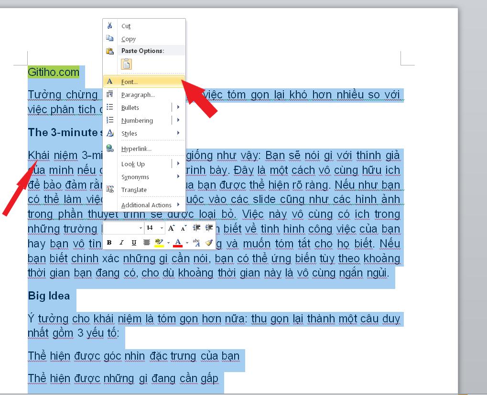Screen dimensions: 487x395
Task: Select the Cut icon in context menu
Action: point(109,26)
